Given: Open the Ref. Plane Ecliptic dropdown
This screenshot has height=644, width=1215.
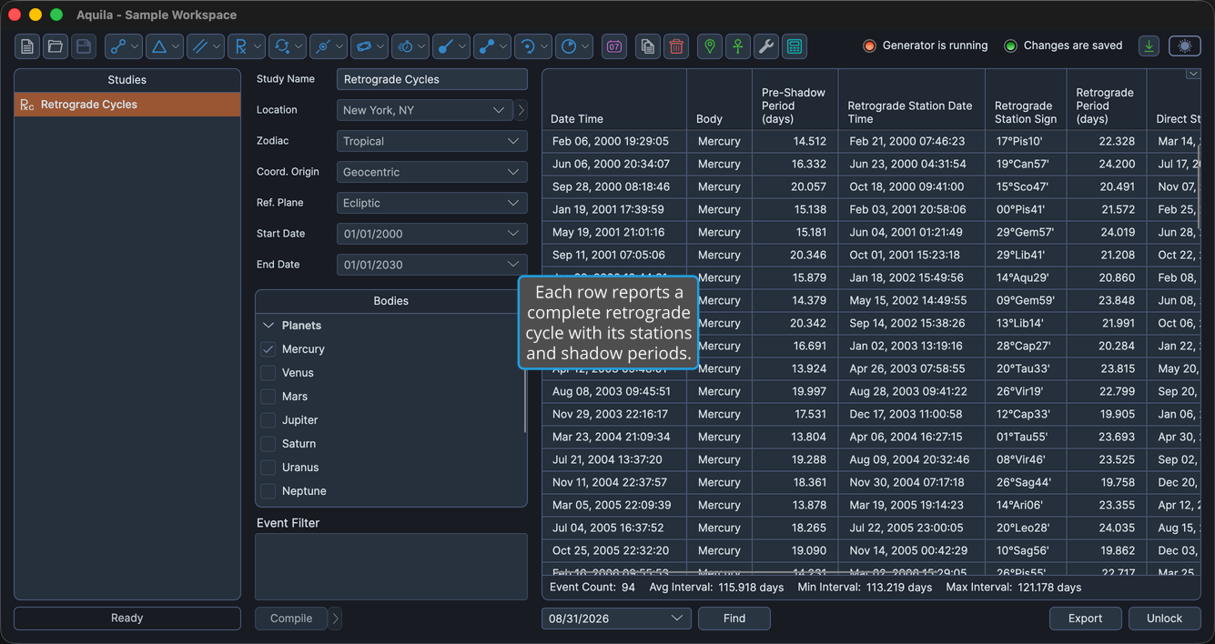Looking at the screenshot, I should (x=432, y=203).
